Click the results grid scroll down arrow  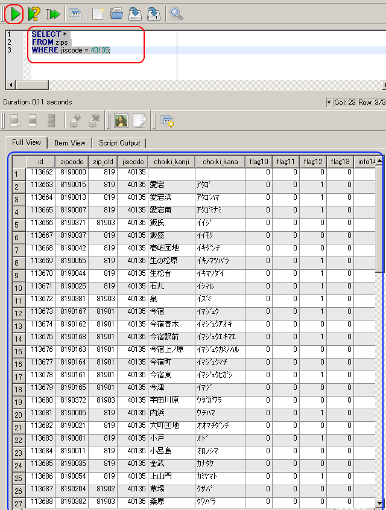(379, 503)
